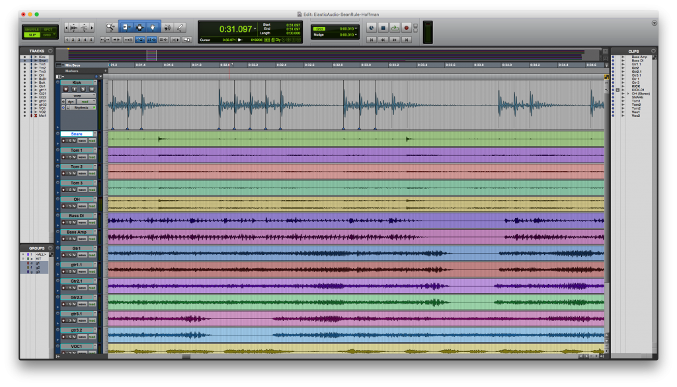Expand the OH (Stereo) clip entry
Screen dimensions: 677x387
click(x=628, y=94)
